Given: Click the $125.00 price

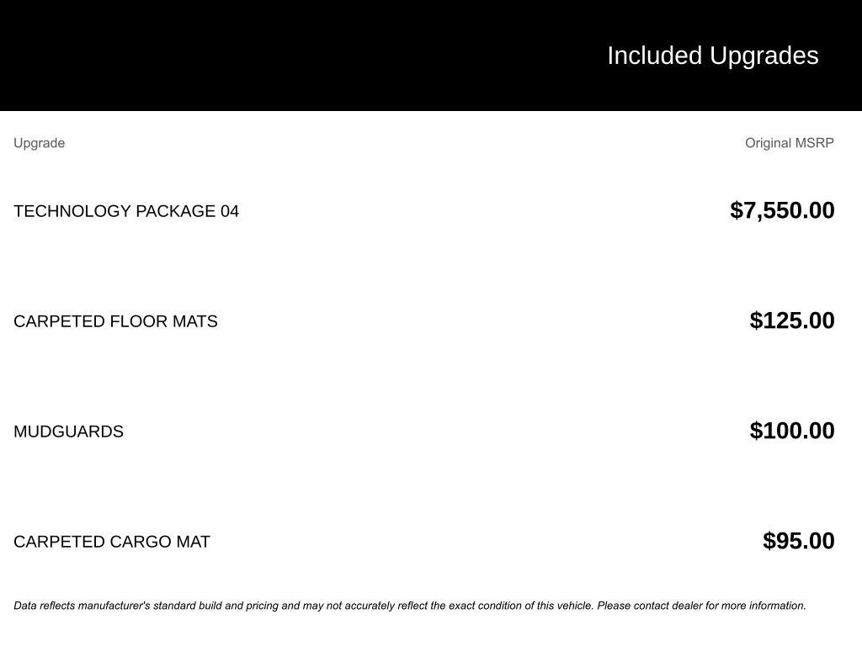Looking at the screenshot, I should [x=791, y=320].
